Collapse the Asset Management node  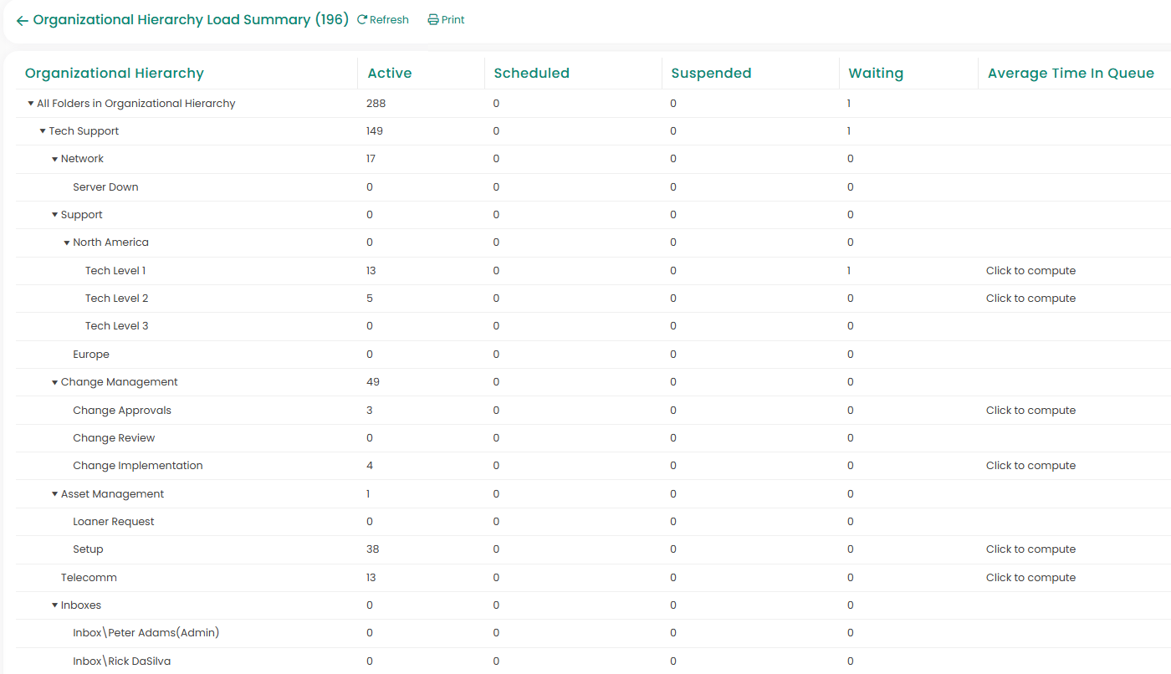pyautogui.click(x=55, y=494)
